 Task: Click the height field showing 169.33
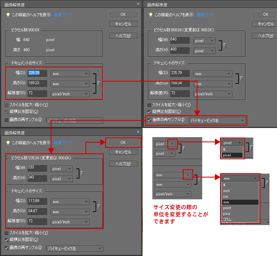pos(37,83)
